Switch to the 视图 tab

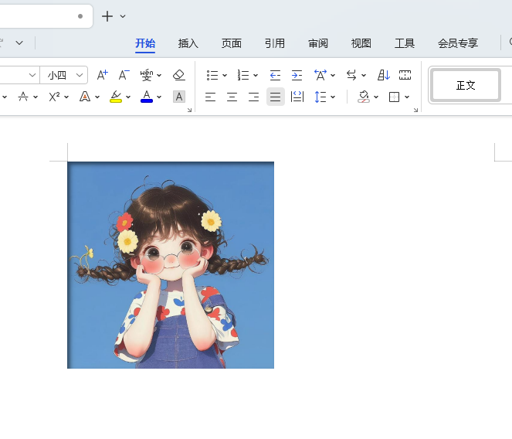tap(361, 43)
